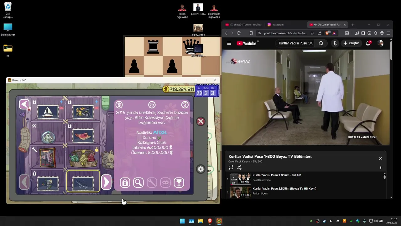401x226 pixels.
Task: Open YouTube notifications bell
Action: 368,43
